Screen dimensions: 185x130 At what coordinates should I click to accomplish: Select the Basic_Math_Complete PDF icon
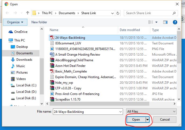pos(52,71)
